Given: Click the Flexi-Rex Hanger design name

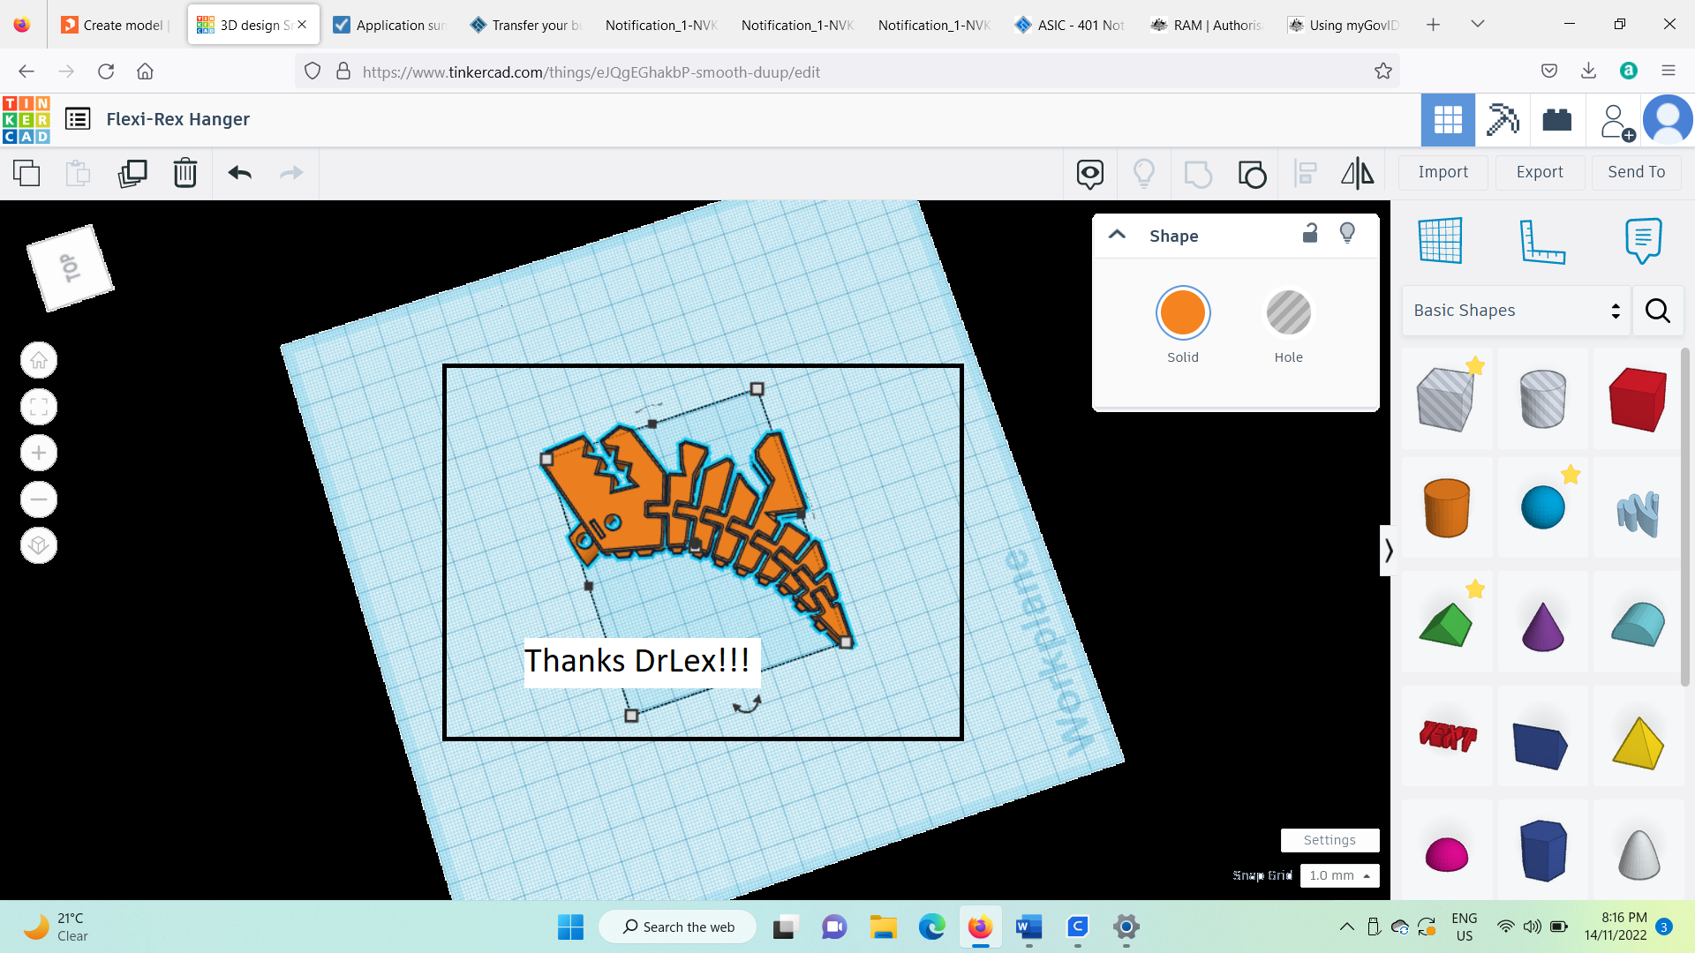Looking at the screenshot, I should [177, 119].
